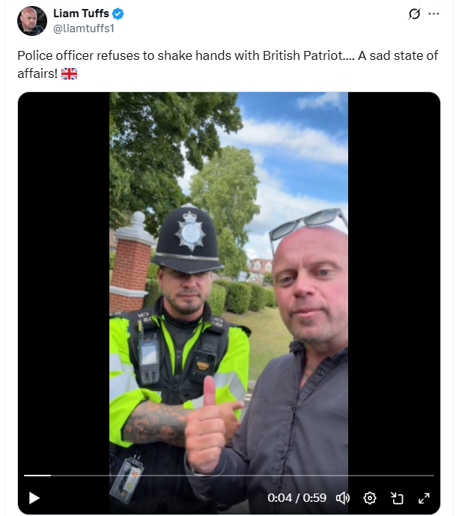Seek along the video progress bar
The image size is (456, 516).
229,476
